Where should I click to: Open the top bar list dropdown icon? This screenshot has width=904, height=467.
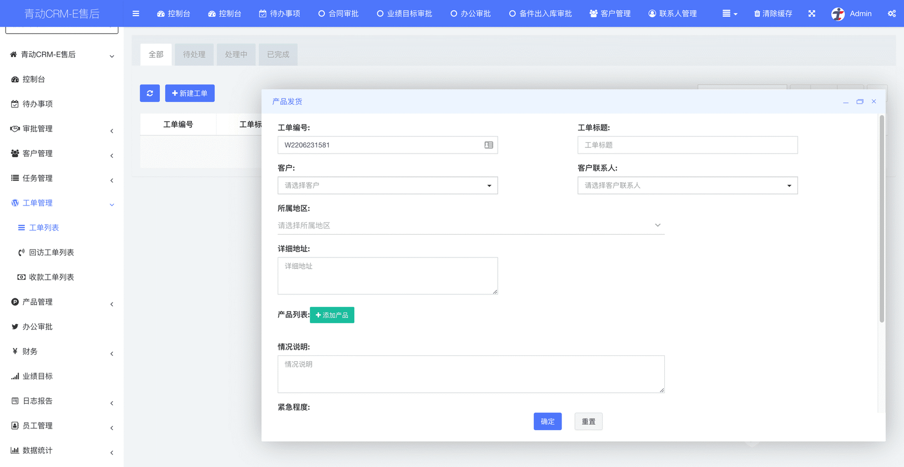(x=729, y=13)
